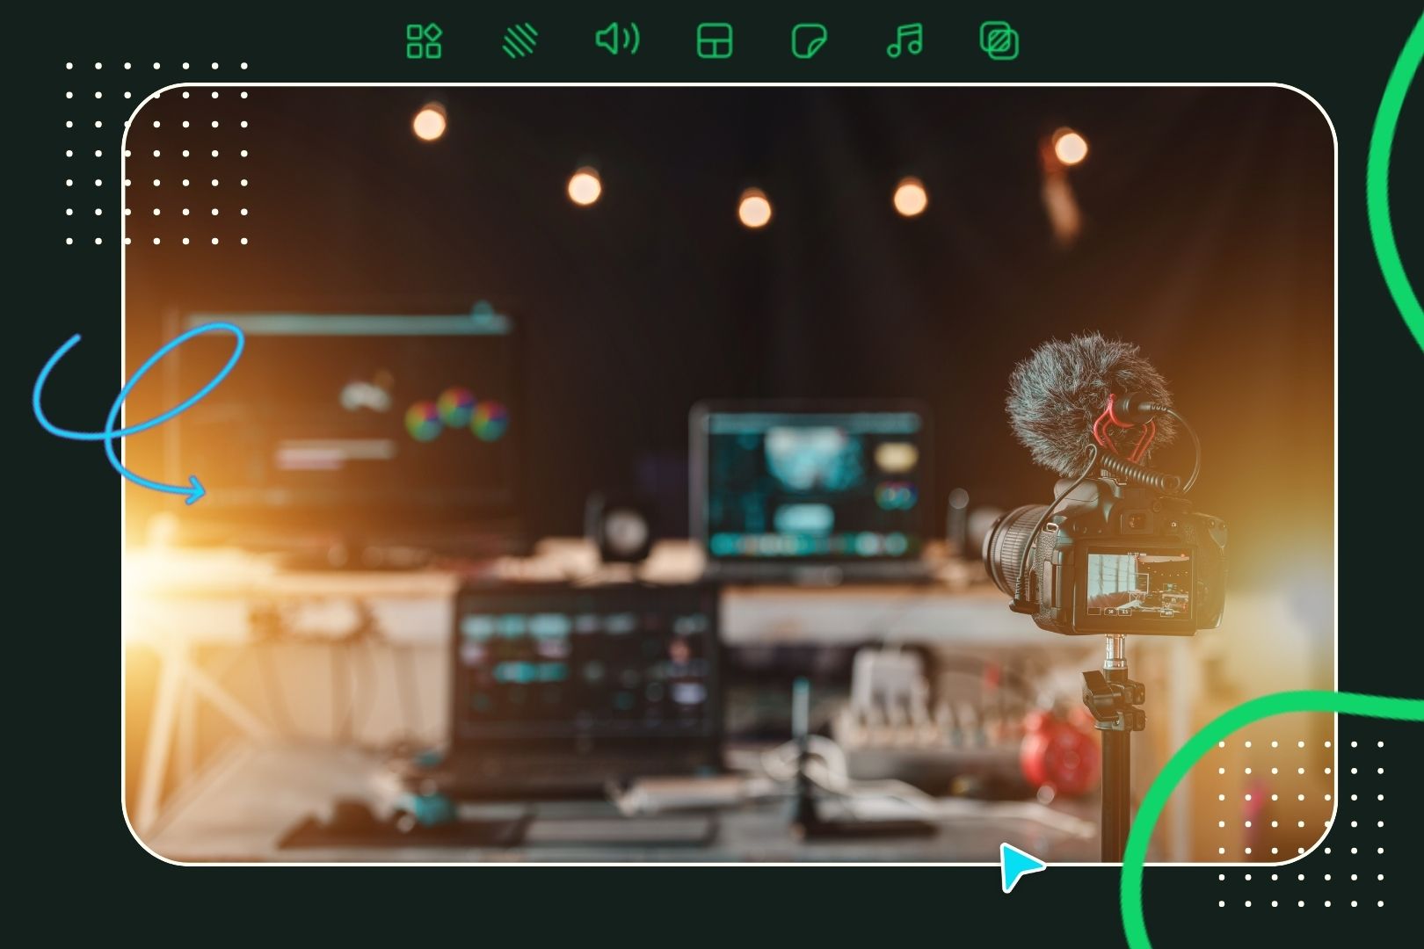Click the white dot grid at top-left

(x=156, y=153)
